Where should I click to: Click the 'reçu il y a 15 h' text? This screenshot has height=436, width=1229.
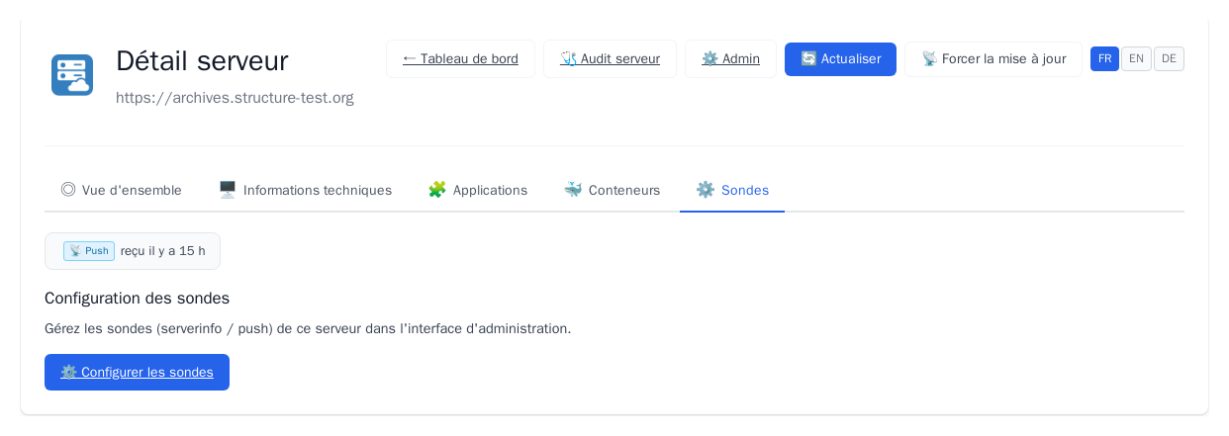[163, 251]
